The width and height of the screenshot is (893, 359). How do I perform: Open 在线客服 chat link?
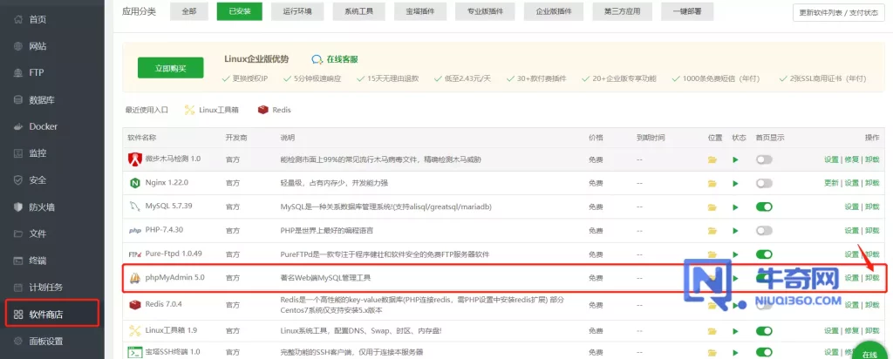coord(335,59)
